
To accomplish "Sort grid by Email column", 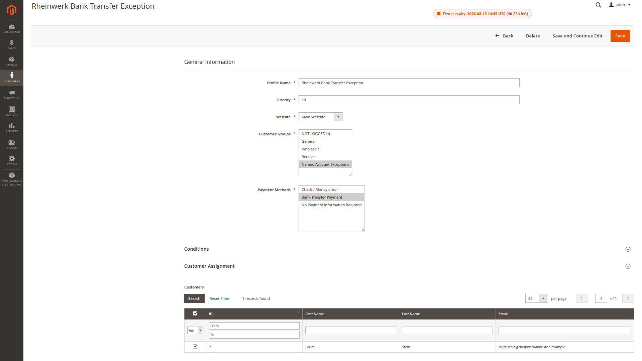I will (x=564, y=314).
